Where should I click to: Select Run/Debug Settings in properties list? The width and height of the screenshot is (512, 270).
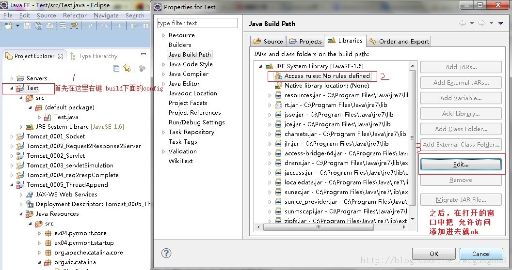[x=196, y=122]
